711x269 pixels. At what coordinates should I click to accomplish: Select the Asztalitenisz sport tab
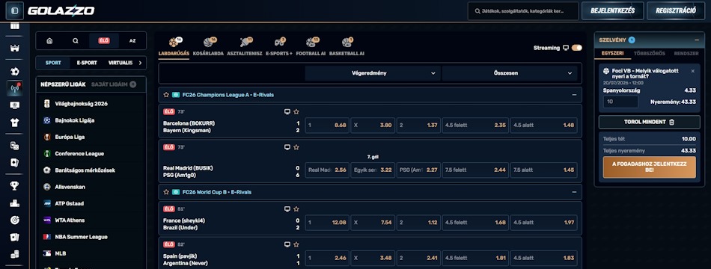(245, 47)
